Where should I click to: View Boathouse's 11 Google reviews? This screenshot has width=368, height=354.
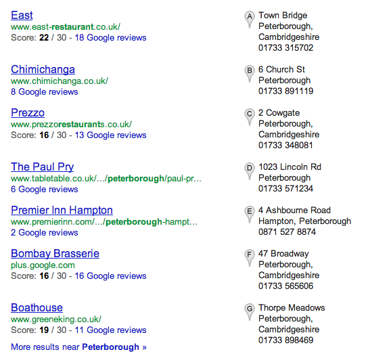point(110,330)
